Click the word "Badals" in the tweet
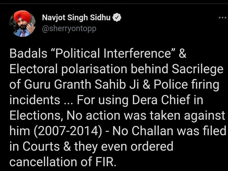The image size is (228, 171). (28, 53)
